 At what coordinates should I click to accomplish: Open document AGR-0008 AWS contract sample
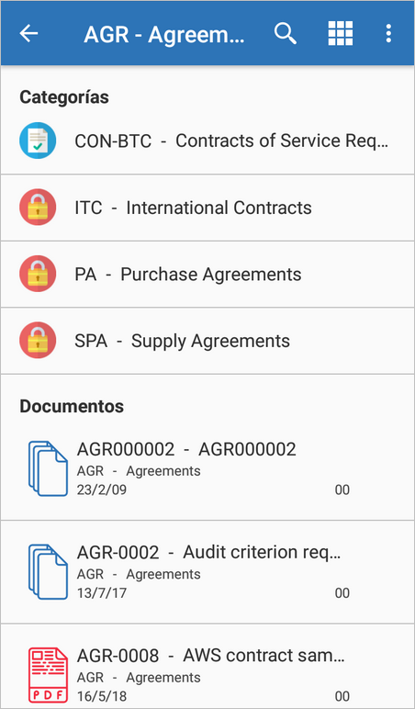tap(207, 667)
